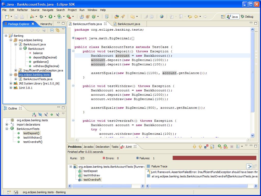Click the red JUnit progress bar
The image size is (261, 196).
pos(214,158)
